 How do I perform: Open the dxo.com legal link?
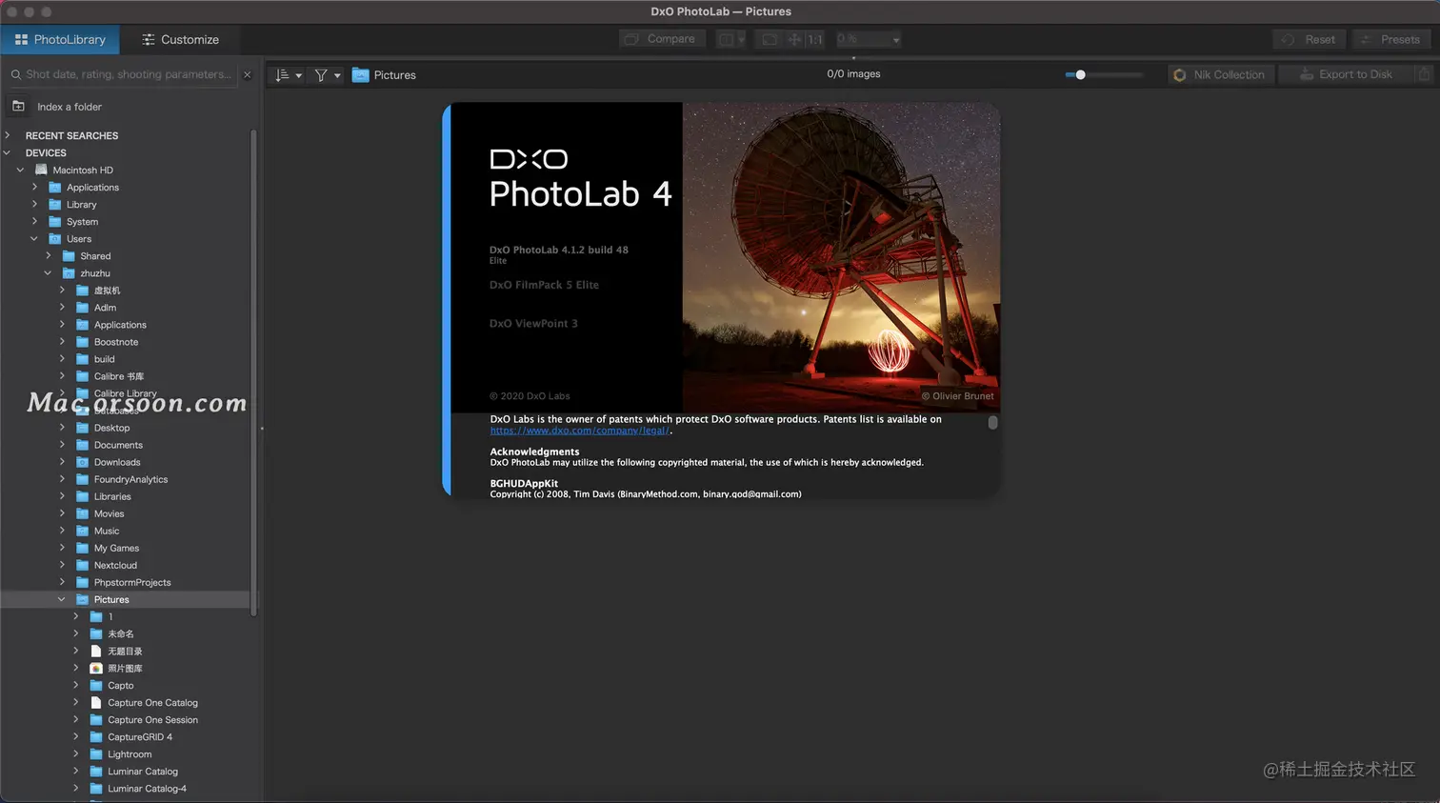pos(580,431)
